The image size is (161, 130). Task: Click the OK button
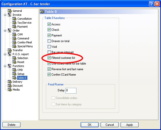(90, 125)
